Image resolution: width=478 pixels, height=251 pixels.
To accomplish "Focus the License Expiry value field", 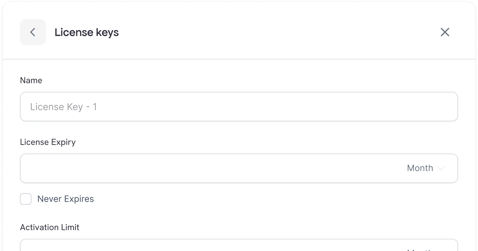I will (208, 168).
